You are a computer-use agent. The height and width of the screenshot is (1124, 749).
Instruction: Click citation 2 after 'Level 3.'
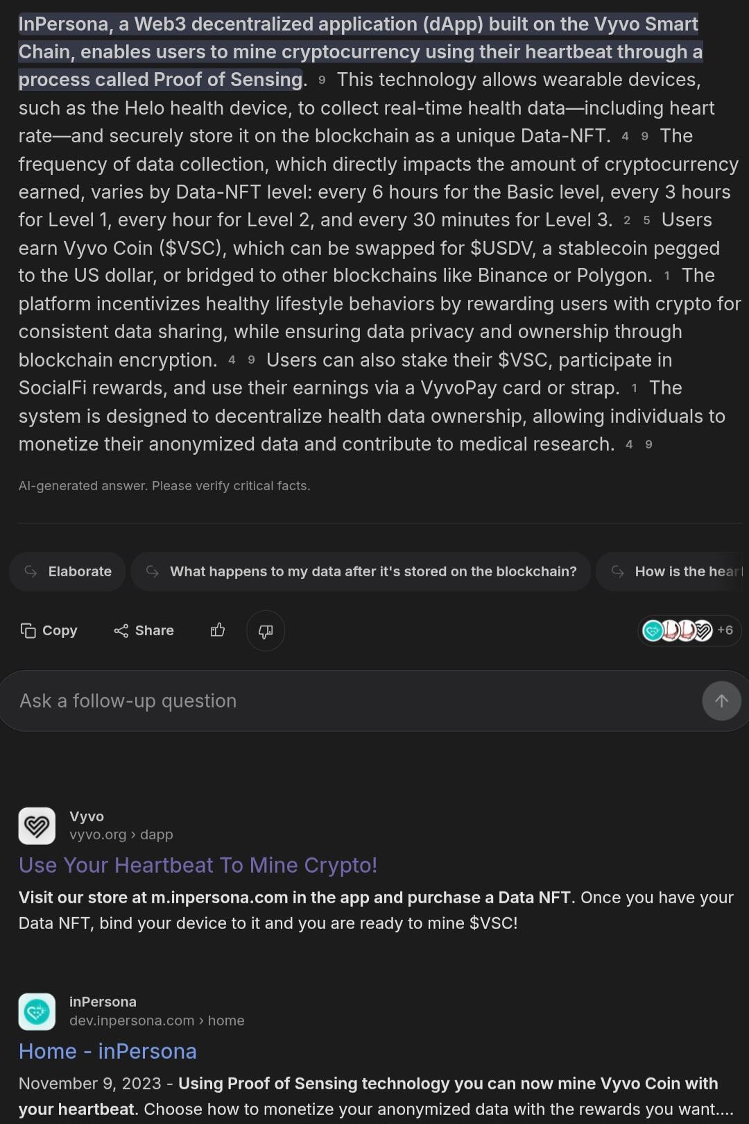(x=627, y=221)
